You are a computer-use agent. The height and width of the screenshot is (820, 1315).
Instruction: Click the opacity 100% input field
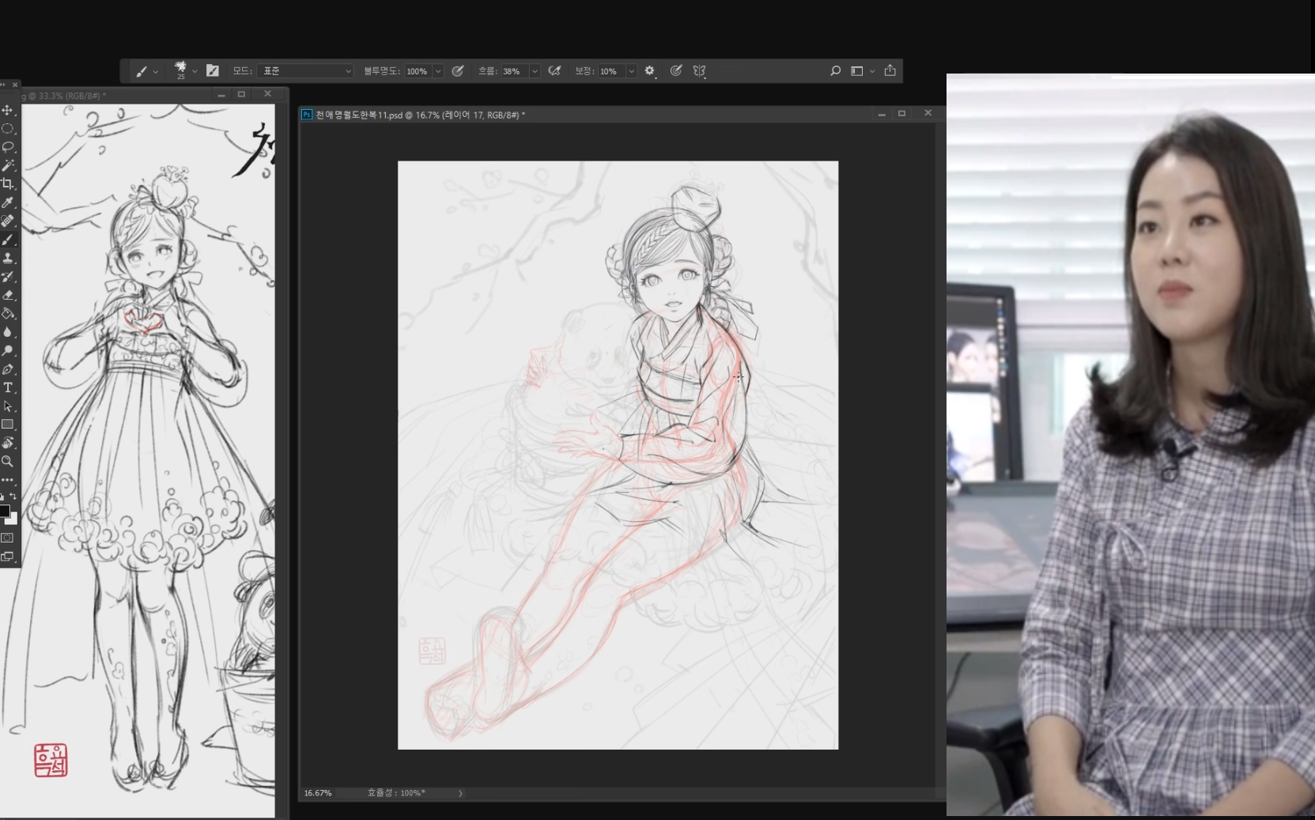pyautogui.click(x=418, y=71)
